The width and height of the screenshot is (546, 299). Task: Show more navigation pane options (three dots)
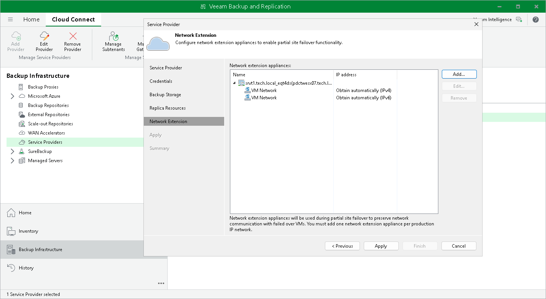click(x=161, y=283)
